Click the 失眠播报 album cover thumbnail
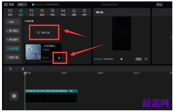Viewport: 174px width, 112px height. pyautogui.click(x=33, y=52)
